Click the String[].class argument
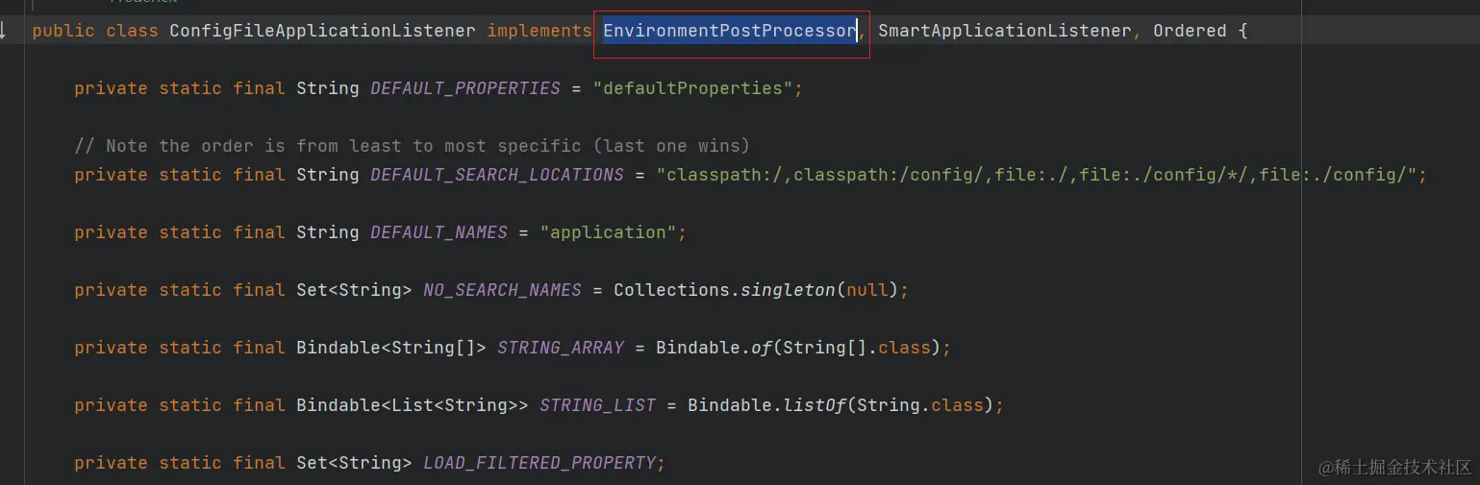 click(857, 348)
